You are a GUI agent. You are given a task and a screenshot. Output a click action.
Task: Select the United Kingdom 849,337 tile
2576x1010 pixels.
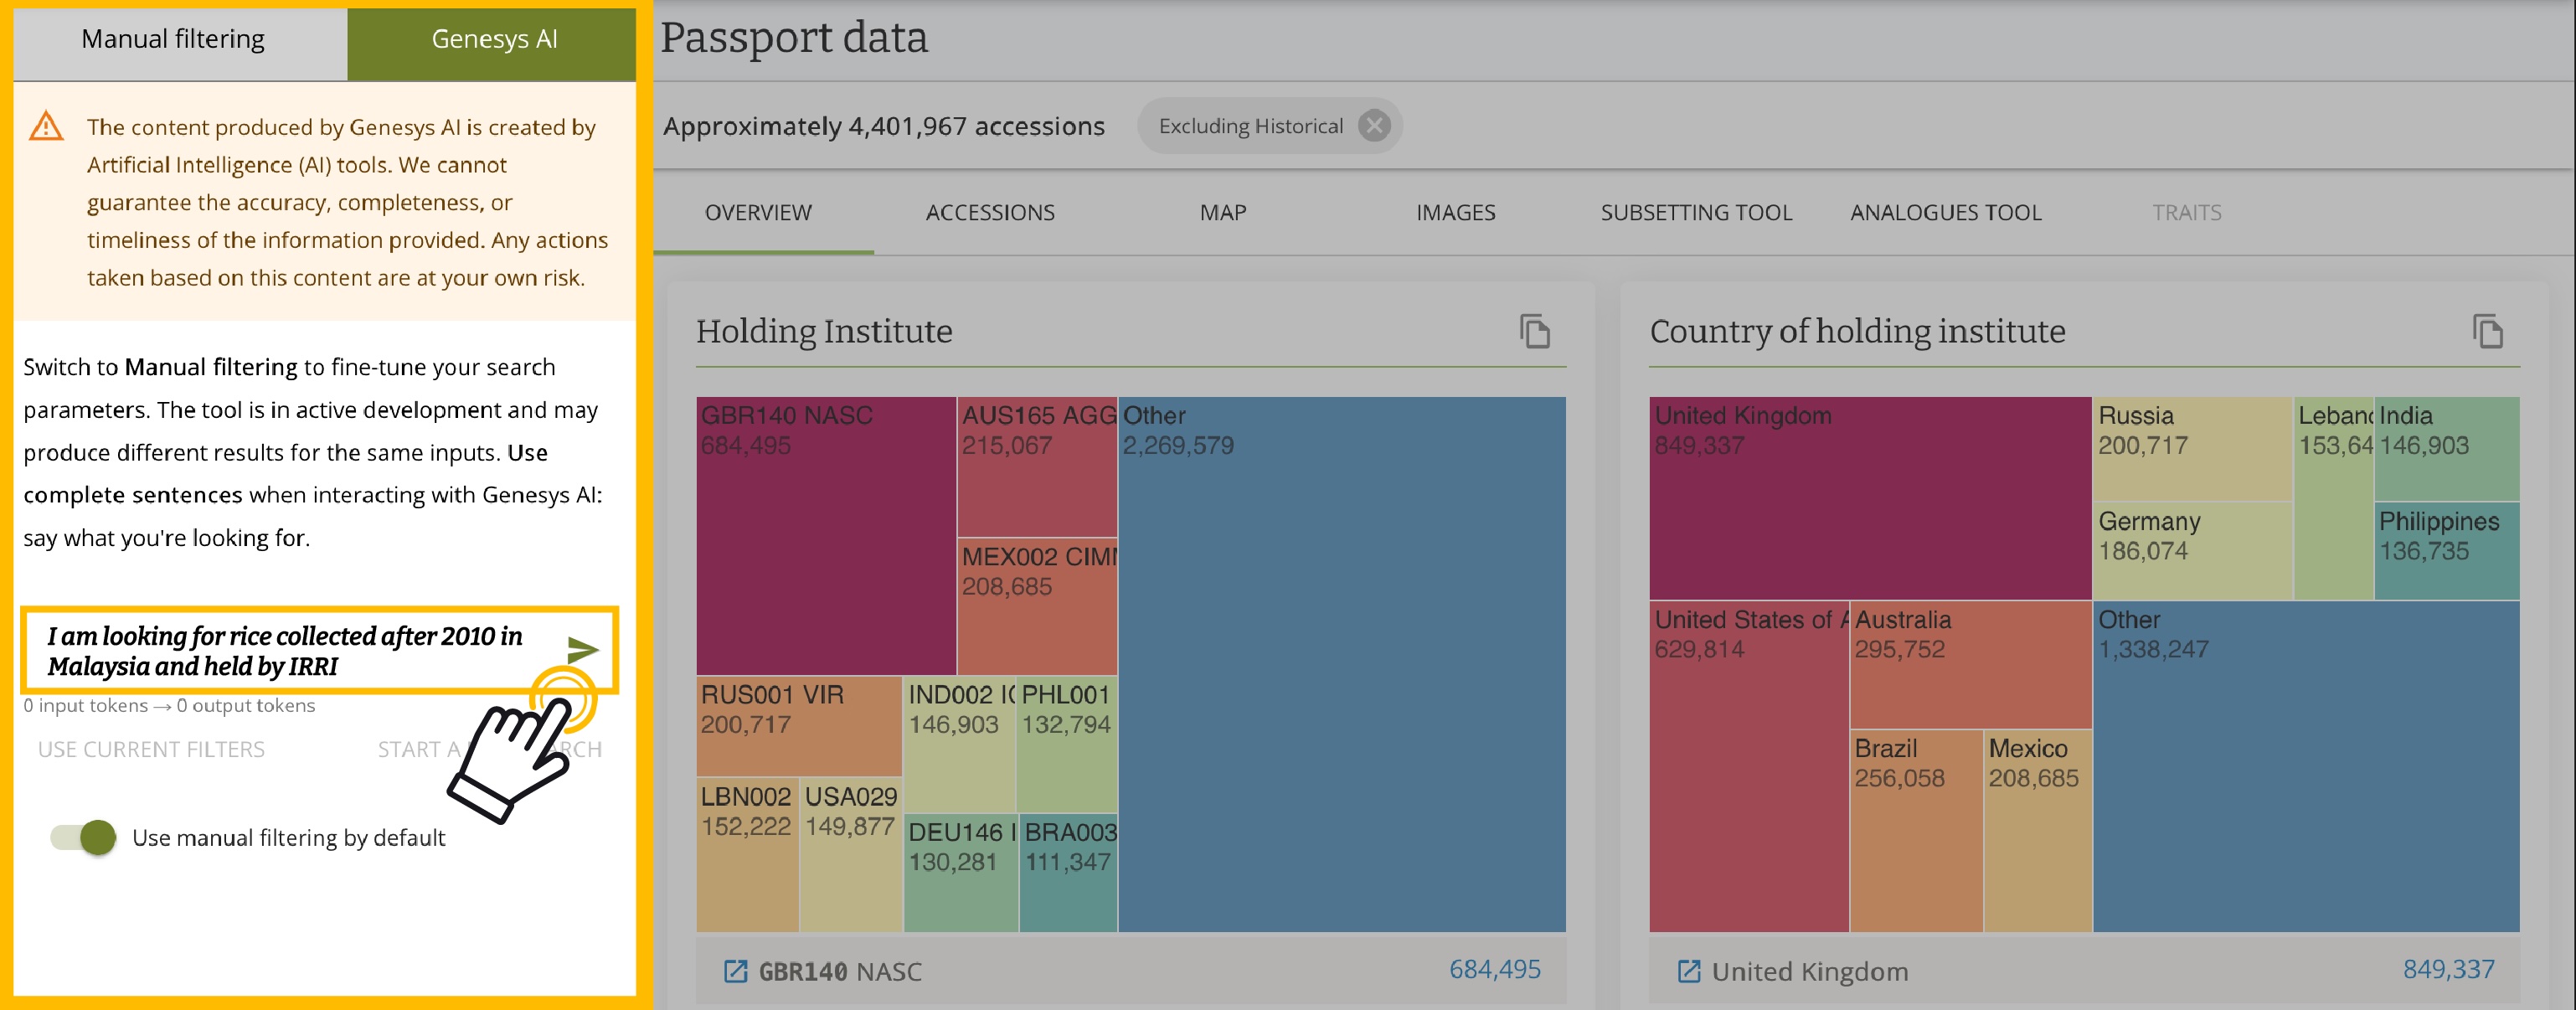click(x=1870, y=498)
